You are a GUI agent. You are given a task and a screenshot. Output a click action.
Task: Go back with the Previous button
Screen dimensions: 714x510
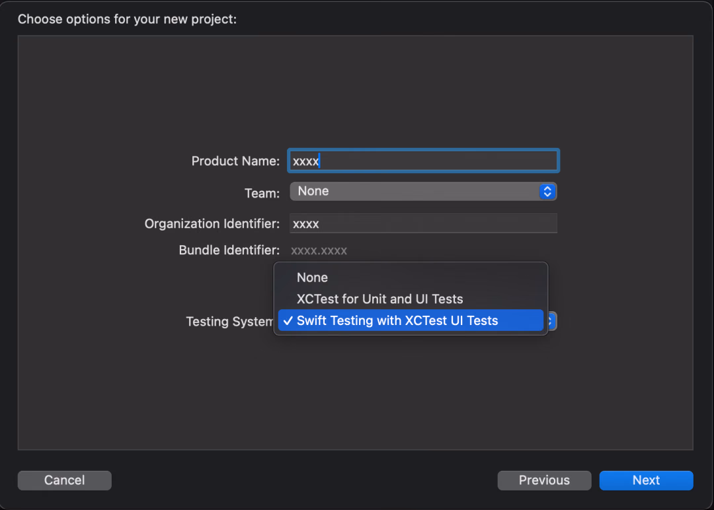pyautogui.click(x=544, y=480)
